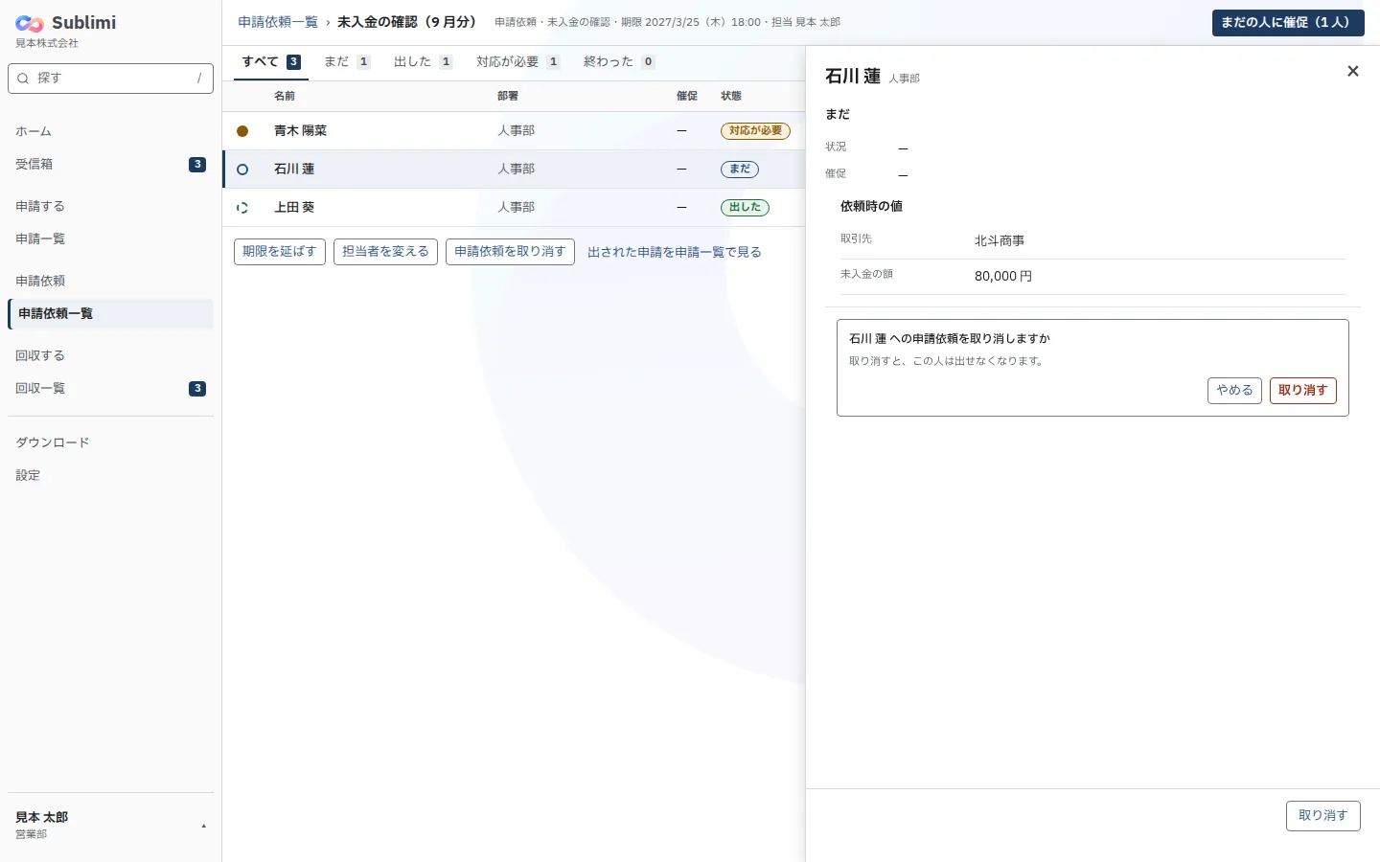1380x862 pixels.
Task: Confirm cancellation with red 取り消す button
Action: tap(1303, 391)
